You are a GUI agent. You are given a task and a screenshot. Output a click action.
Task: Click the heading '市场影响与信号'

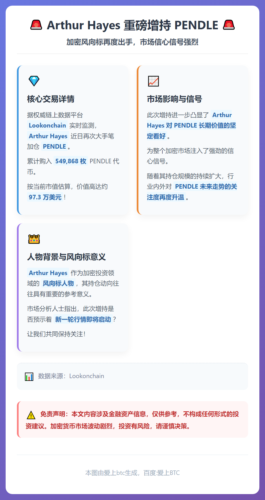[175, 99]
